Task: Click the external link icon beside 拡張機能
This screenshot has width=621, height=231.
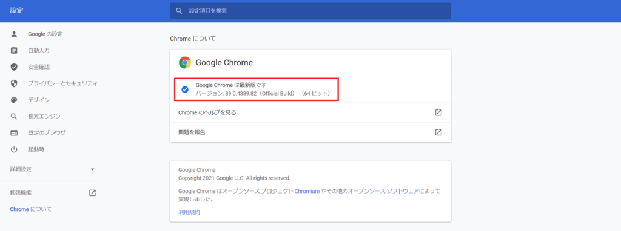Action: tap(92, 193)
